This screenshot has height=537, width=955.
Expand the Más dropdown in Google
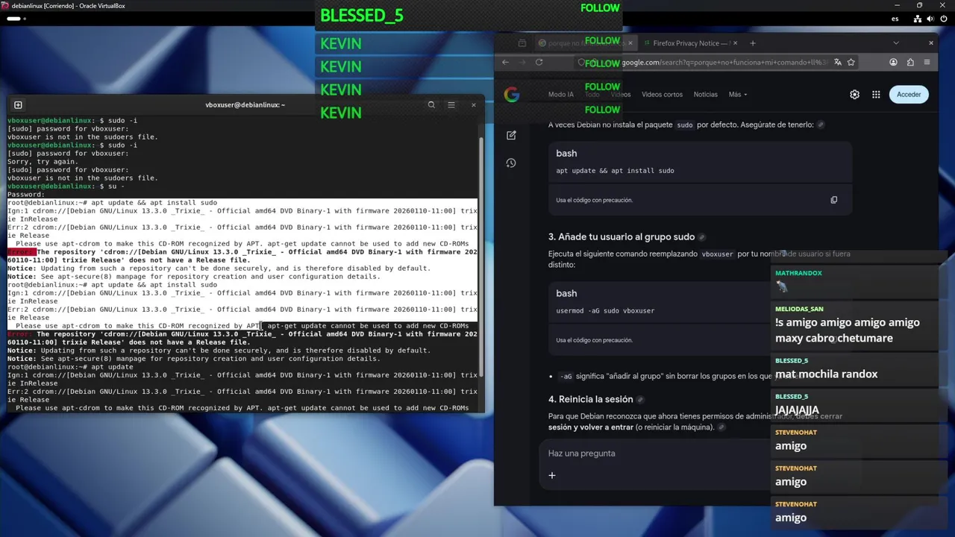pyautogui.click(x=737, y=95)
